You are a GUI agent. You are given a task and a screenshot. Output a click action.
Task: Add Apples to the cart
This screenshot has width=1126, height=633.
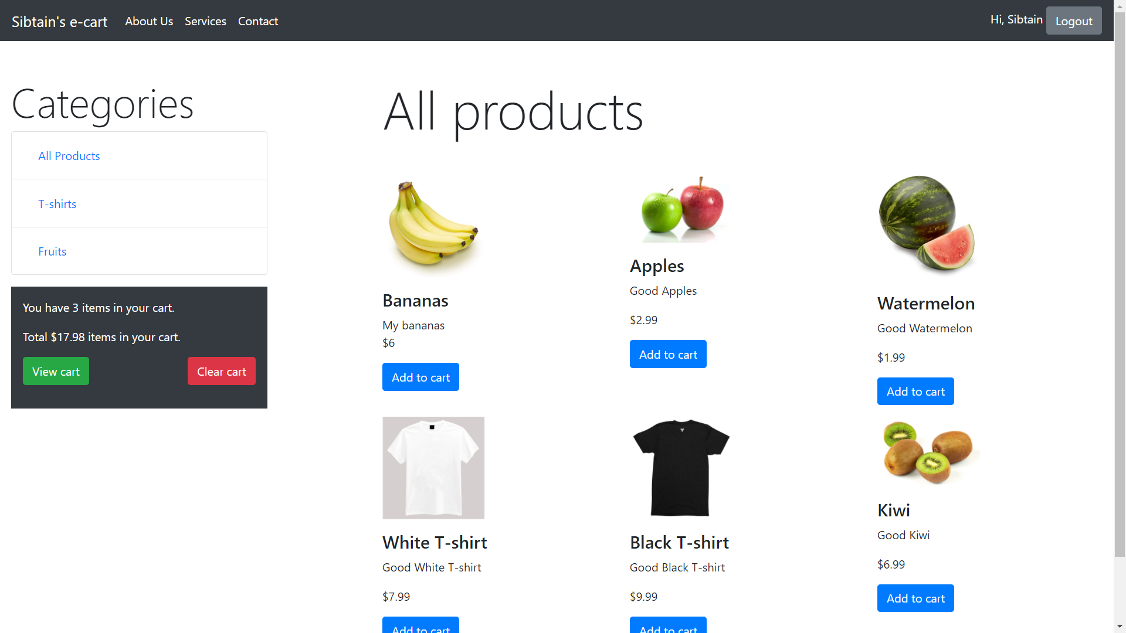pos(668,354)
